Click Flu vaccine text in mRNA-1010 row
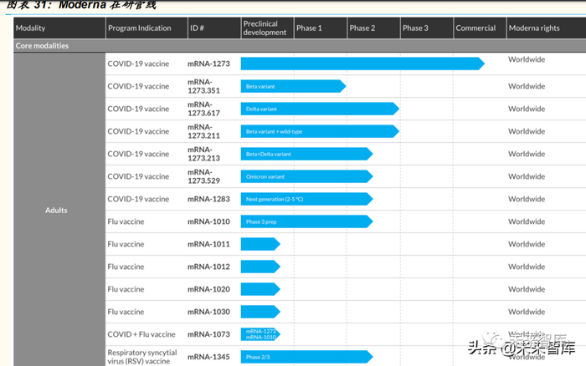 click(126, 221)
